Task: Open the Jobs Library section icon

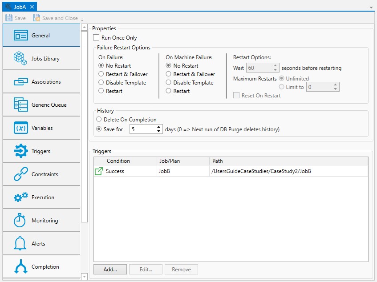Action: click(x=20, y=59)
